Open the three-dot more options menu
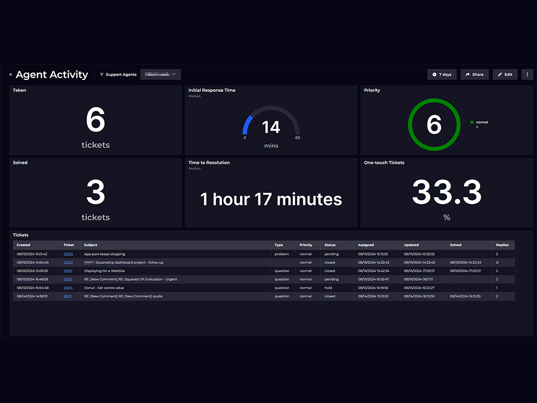 tap(527, 75)
